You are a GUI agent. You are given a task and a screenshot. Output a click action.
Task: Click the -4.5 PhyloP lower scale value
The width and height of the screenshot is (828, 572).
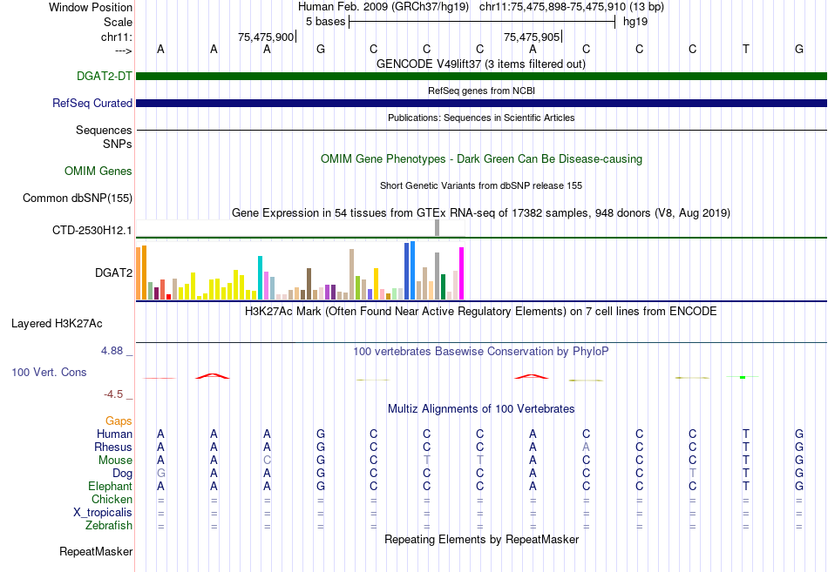113,394
